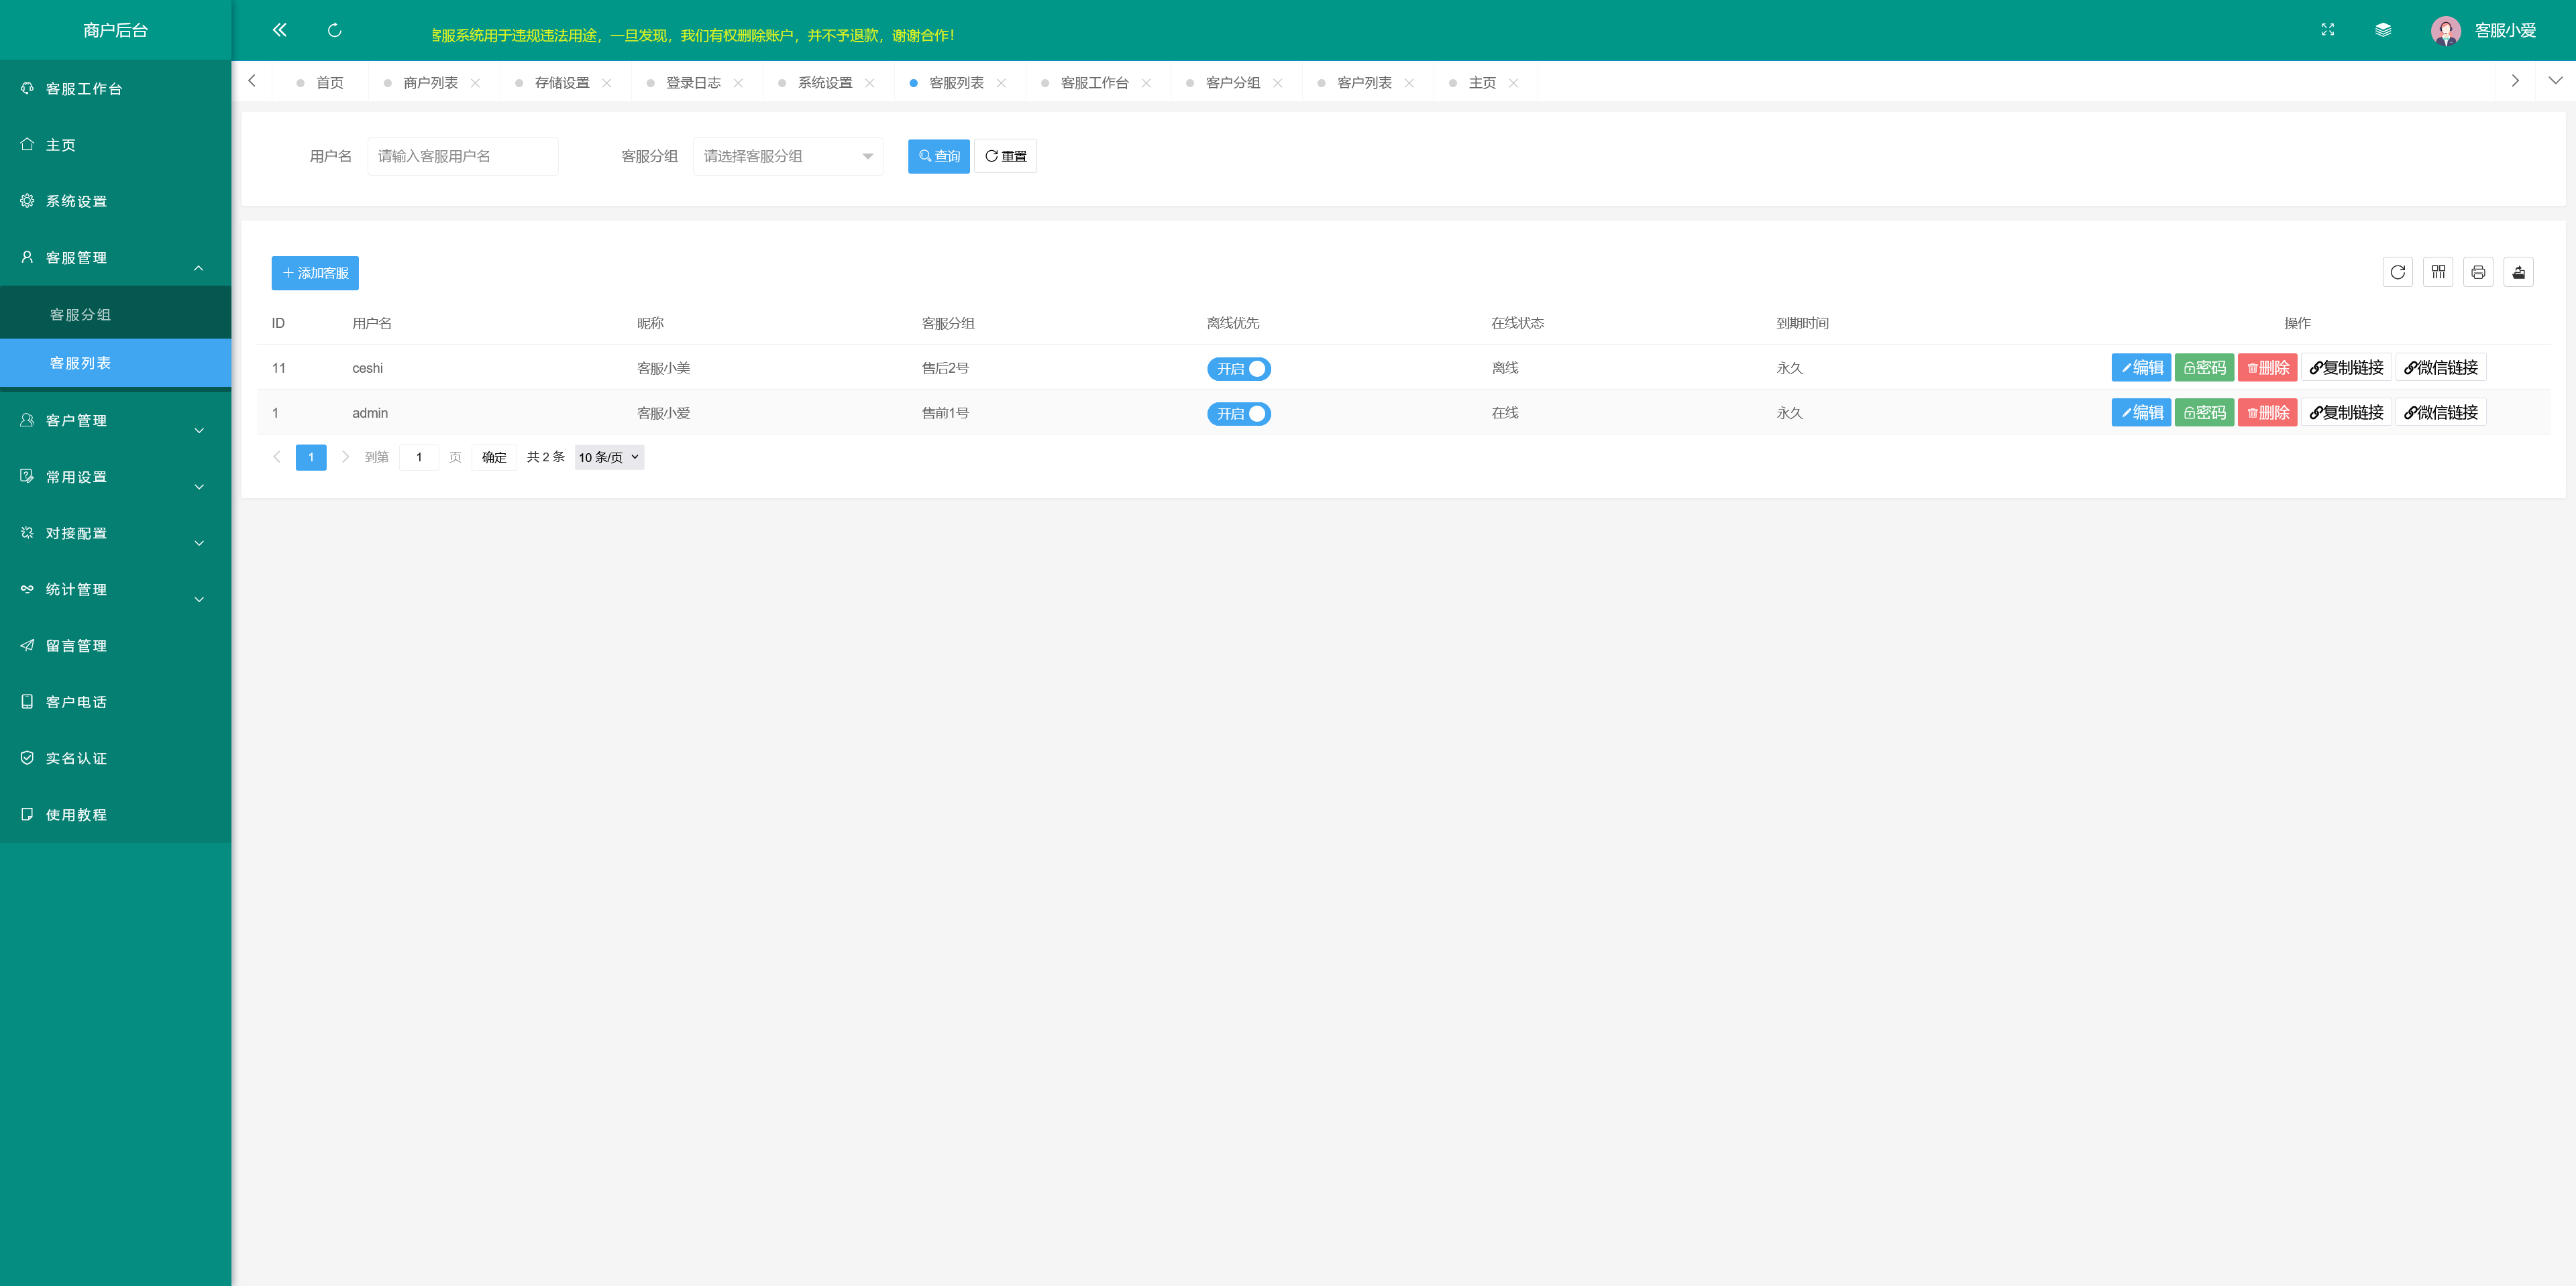Image resolution: width=2576 pixels, height=1286 pixels.
Task: Click the layers theme icon in header
Action: tap(2383, 30)
